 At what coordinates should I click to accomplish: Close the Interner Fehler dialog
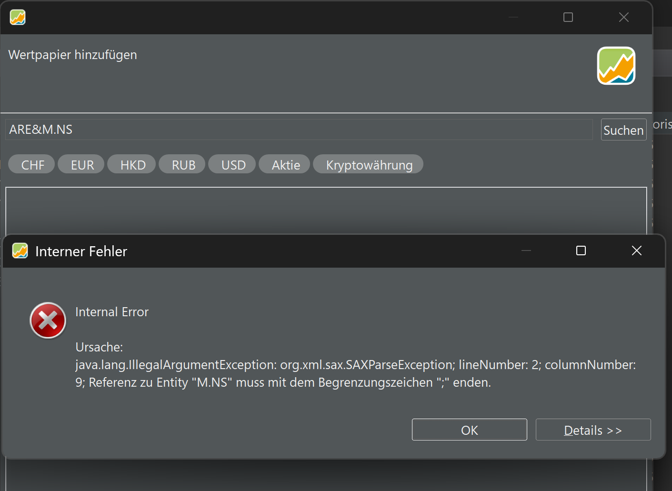click(x=637, y=251)
